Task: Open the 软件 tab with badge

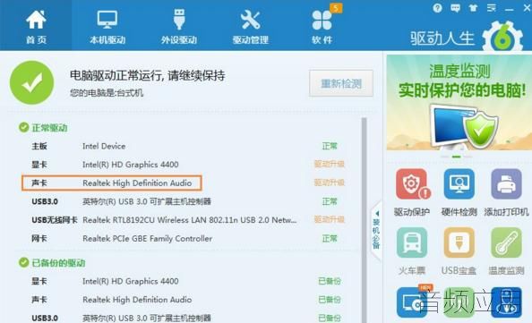Action: 322,27
